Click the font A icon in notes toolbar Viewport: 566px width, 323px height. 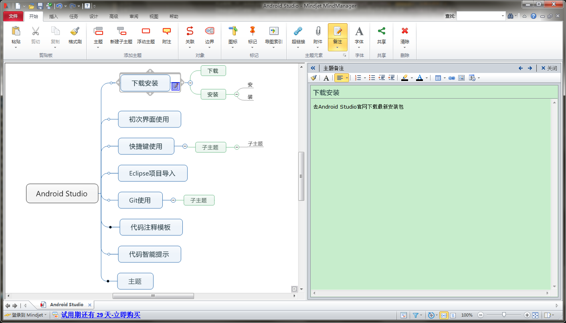pos(326,78)
